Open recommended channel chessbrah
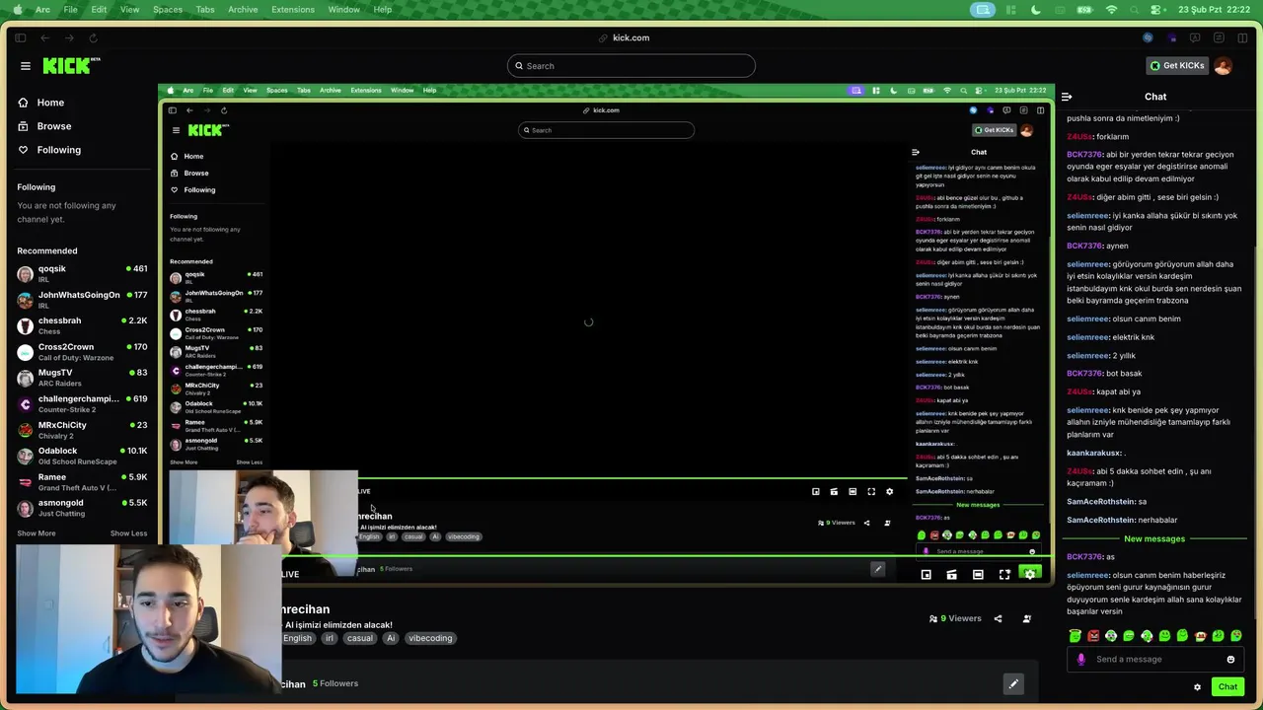Image resolution: width=1263 pixels, height=710 pixels. click(x=82, y=325)
